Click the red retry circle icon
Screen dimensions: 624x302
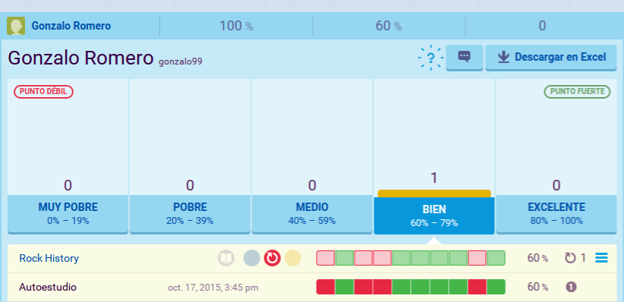point(273,258)
